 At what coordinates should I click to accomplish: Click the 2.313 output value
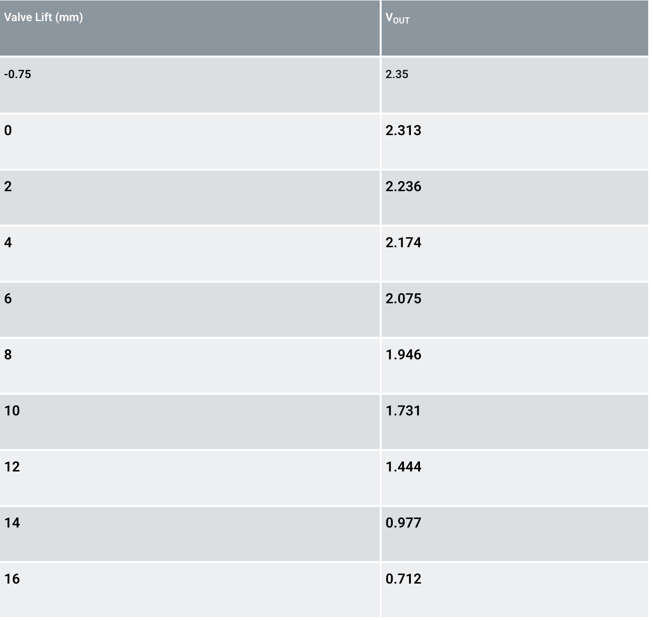403,130
